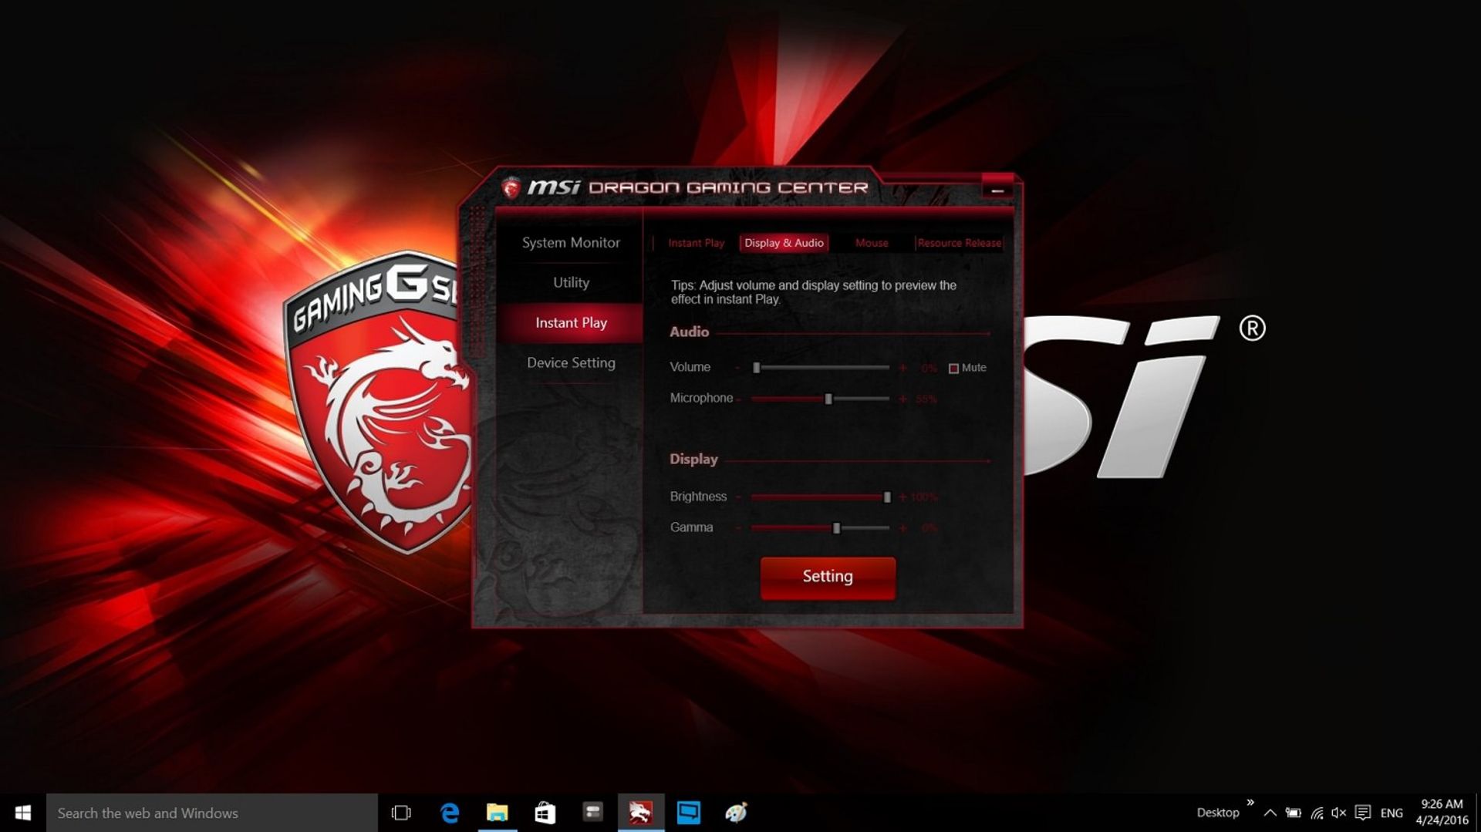Click the dark gray taskbar app icon
This screenshot has width=1481, height=832.
point(592,813)
